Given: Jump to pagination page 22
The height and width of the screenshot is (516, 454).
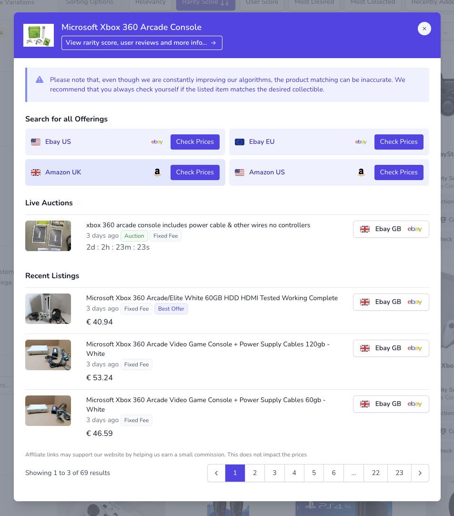Looking at the screenshot, I should tap(376, 473).
